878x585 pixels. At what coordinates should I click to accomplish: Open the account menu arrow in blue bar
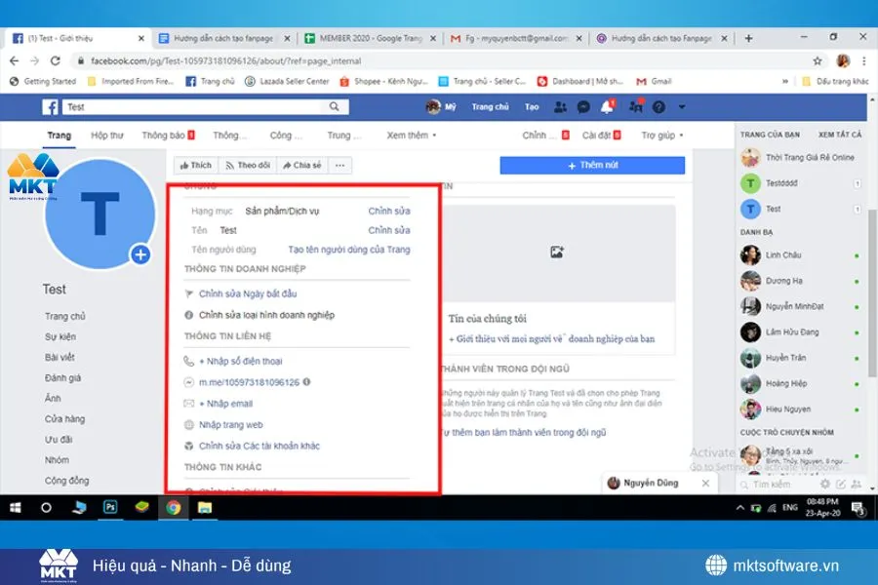click(681, 105)
